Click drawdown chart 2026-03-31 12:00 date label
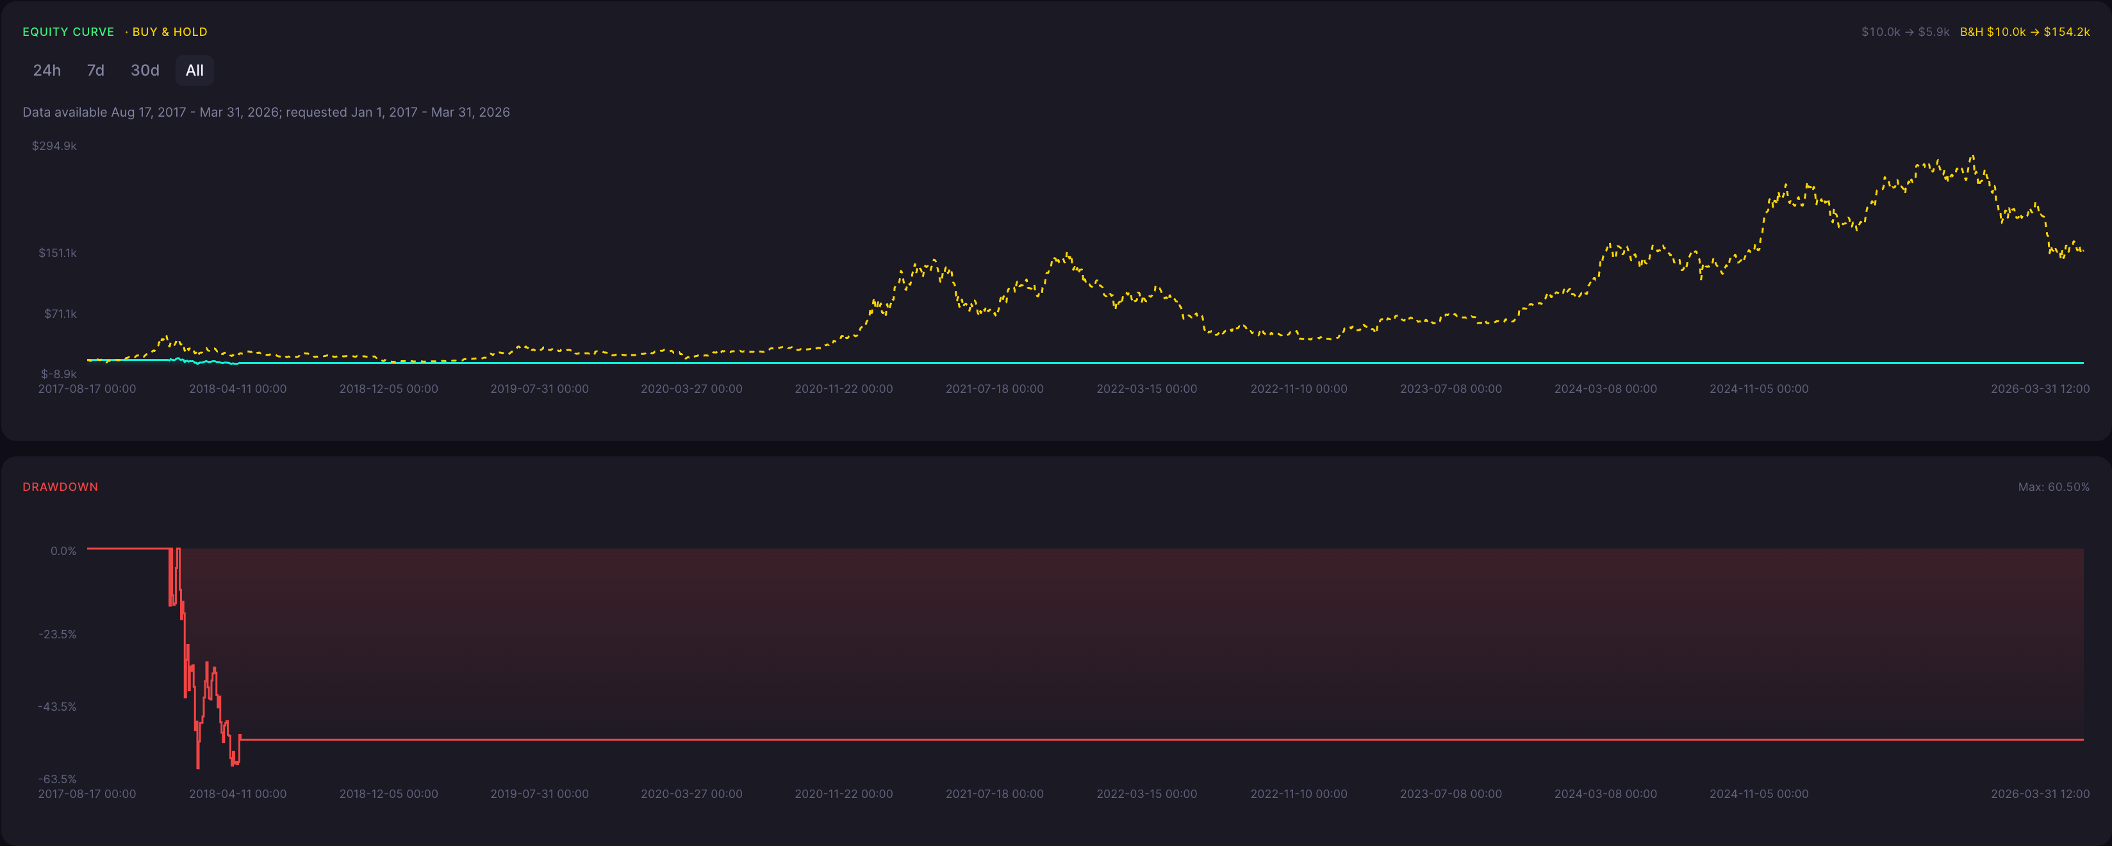 [x=2040, y=793]
